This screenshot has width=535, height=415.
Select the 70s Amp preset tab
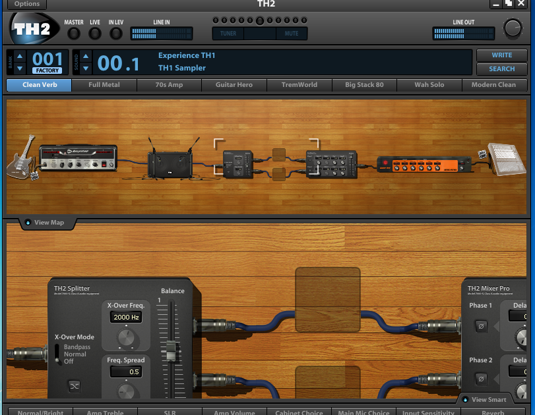[170, 85]
